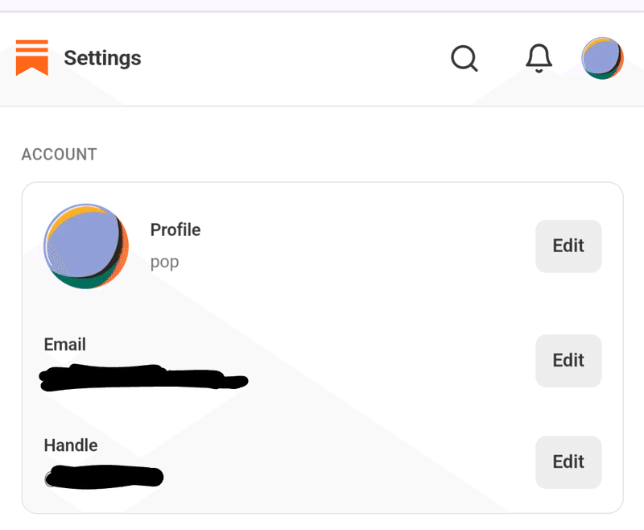
Task: Click the blank header space between Settings and search
Action: 295,58
